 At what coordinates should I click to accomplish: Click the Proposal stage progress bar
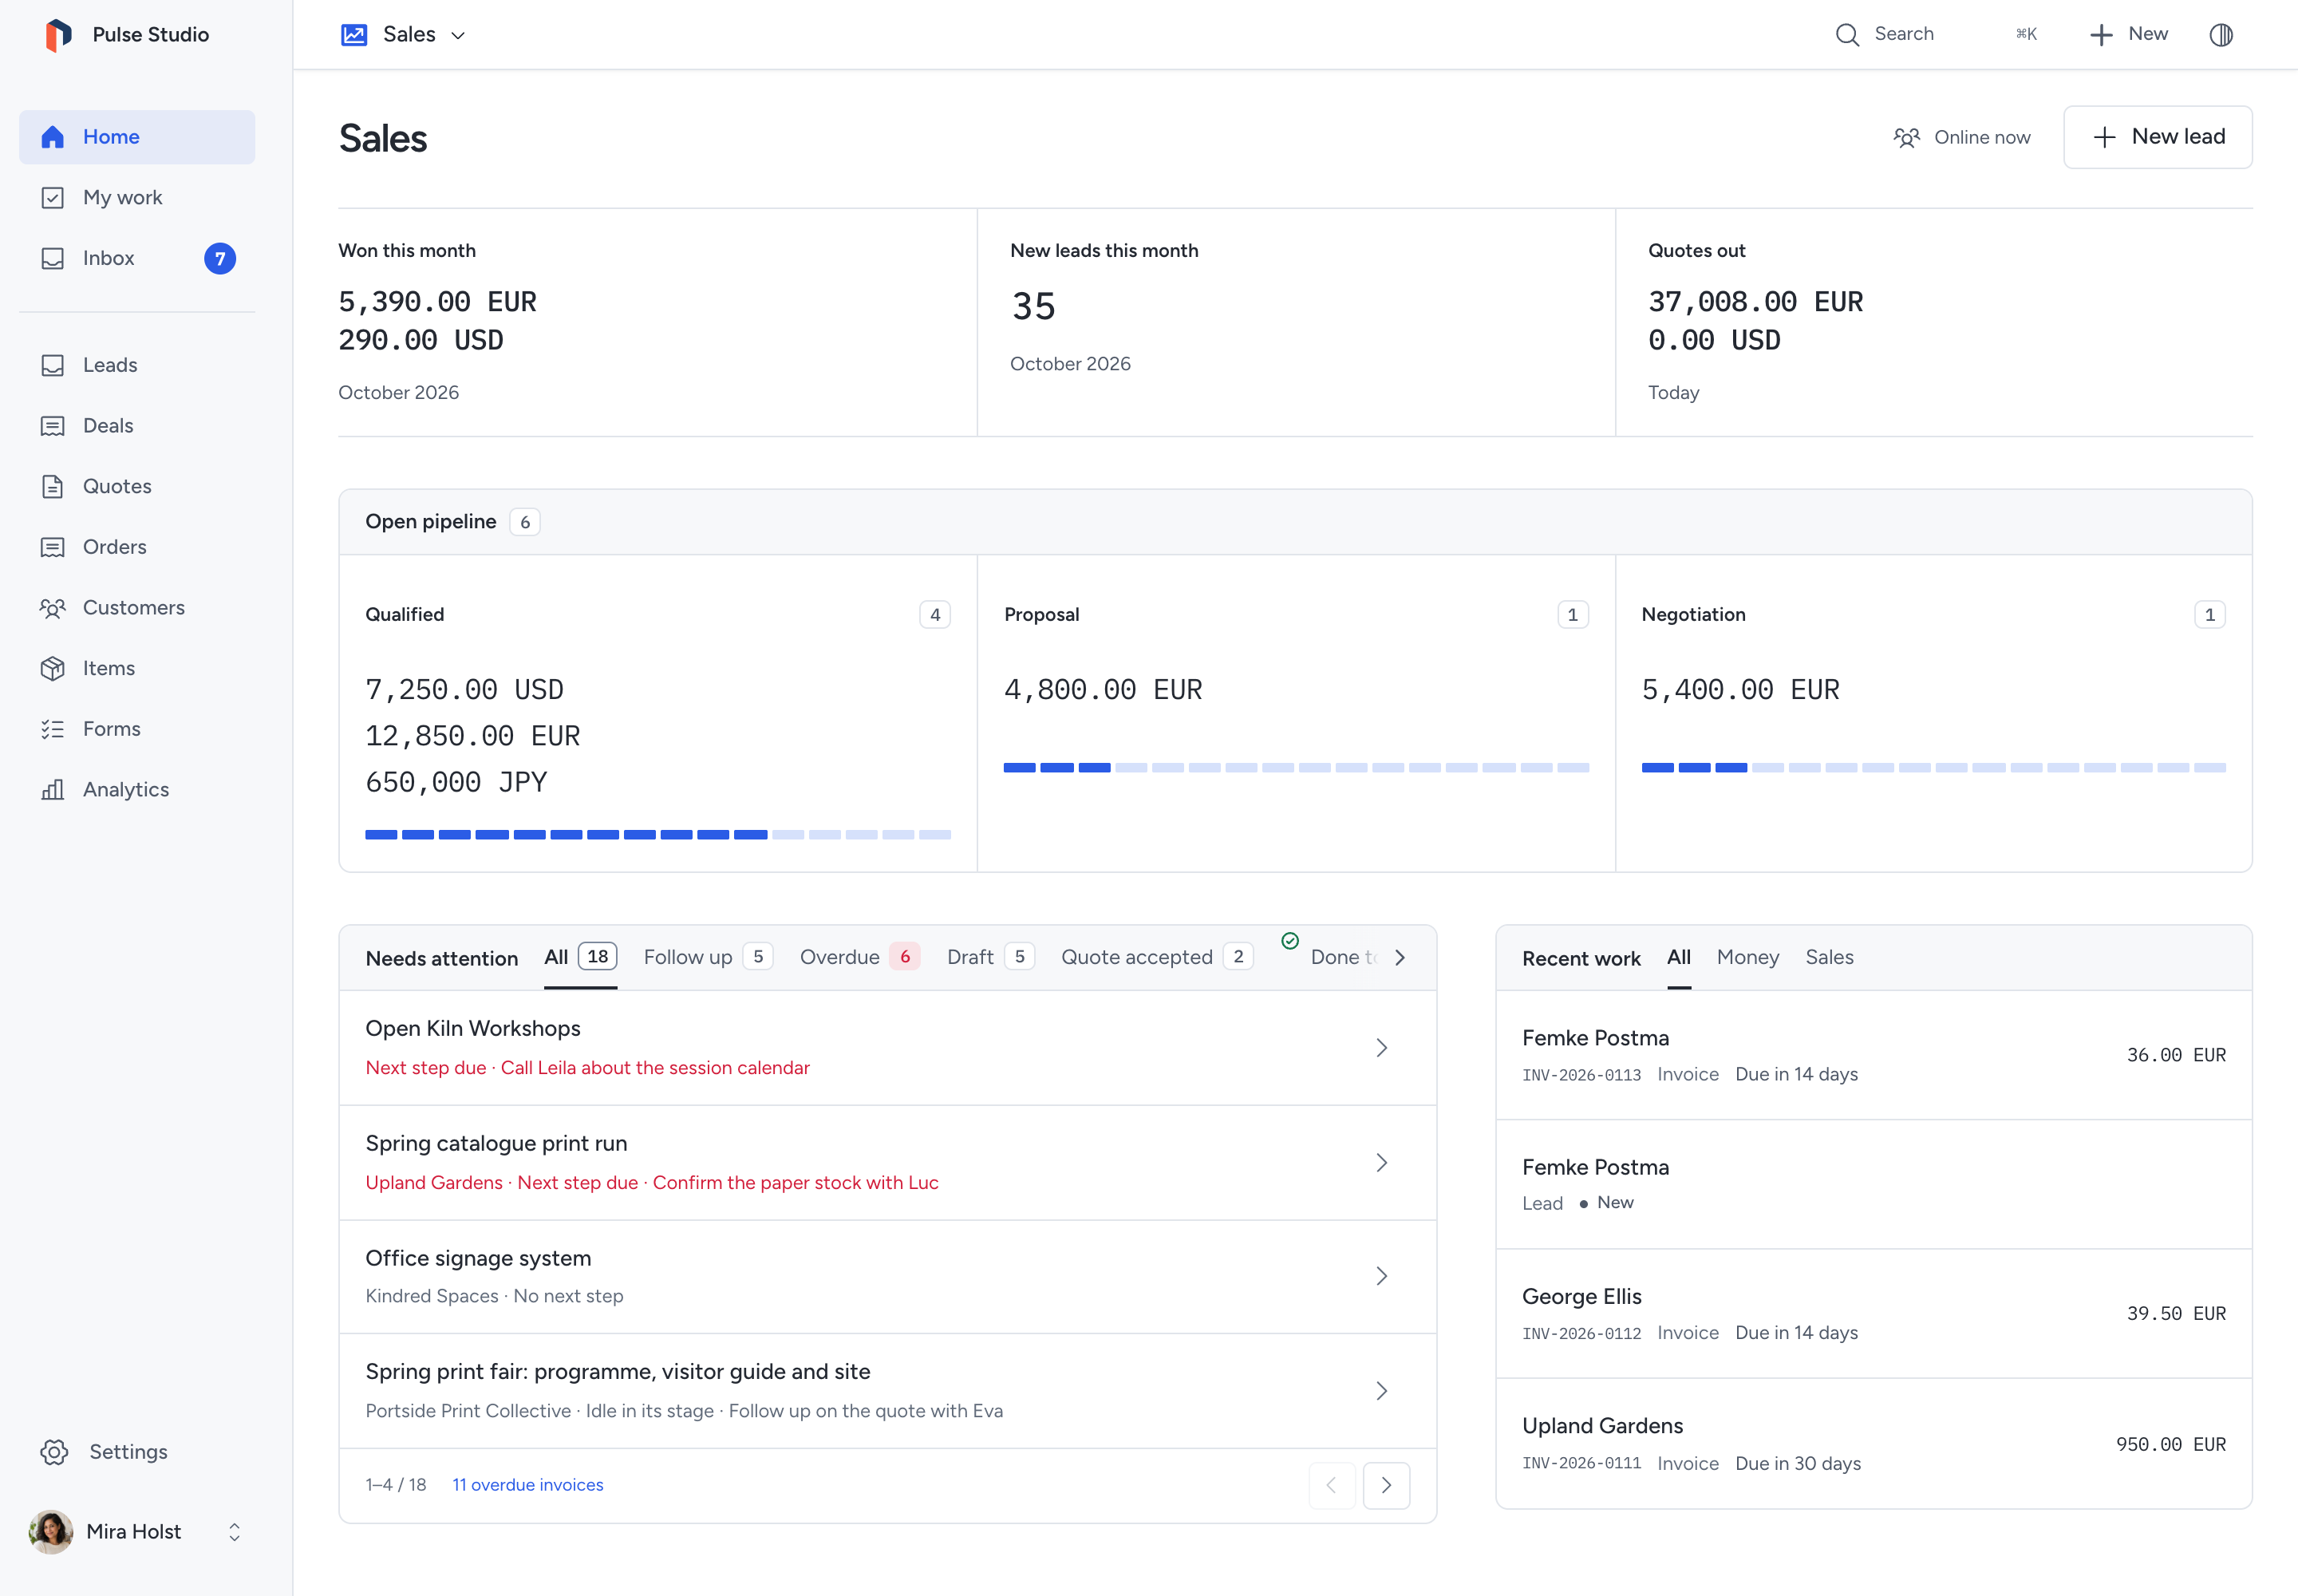(1296, 768)
